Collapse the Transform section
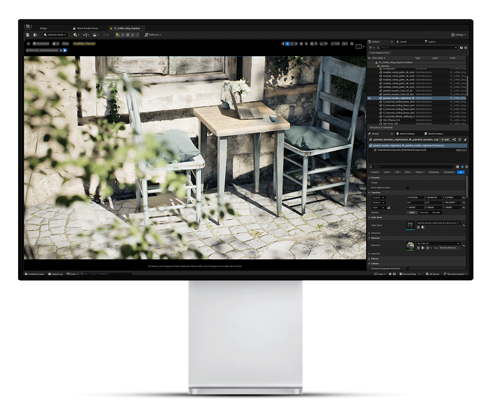This screenshot has height=417, width=492. pos(370,192)
